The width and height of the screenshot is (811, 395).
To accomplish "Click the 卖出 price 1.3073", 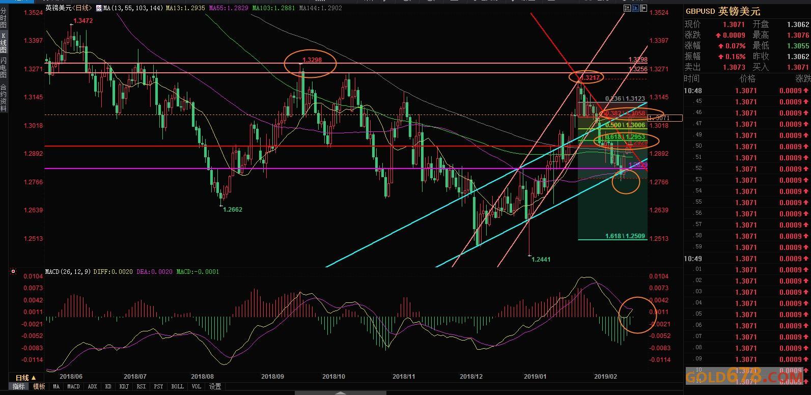I will [734, 67].
